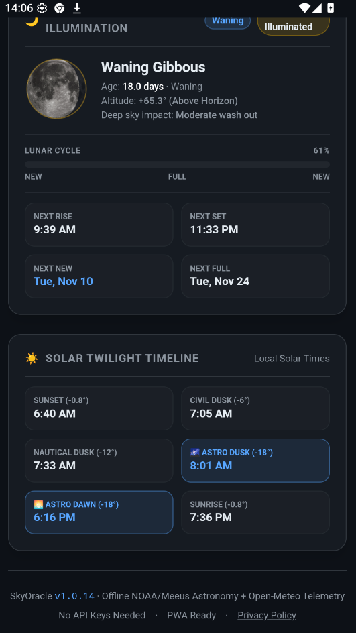Select the Astro Dusk 8:01 AM card
The width and height of the screenshot is (356, 633).
[x=255, y=461]
